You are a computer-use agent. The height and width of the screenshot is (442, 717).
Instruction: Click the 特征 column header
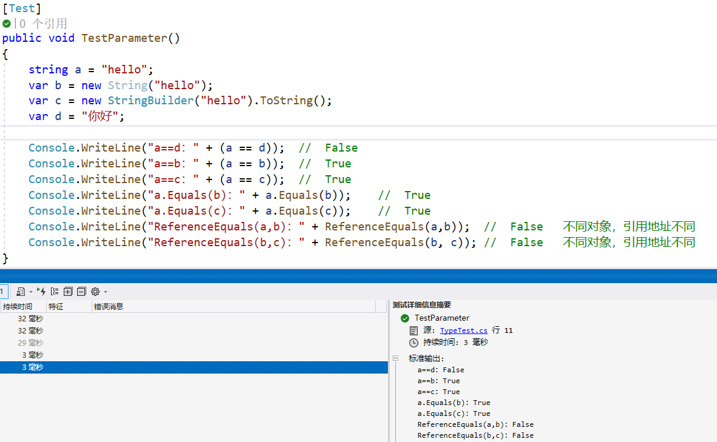[x=56, y=307]
